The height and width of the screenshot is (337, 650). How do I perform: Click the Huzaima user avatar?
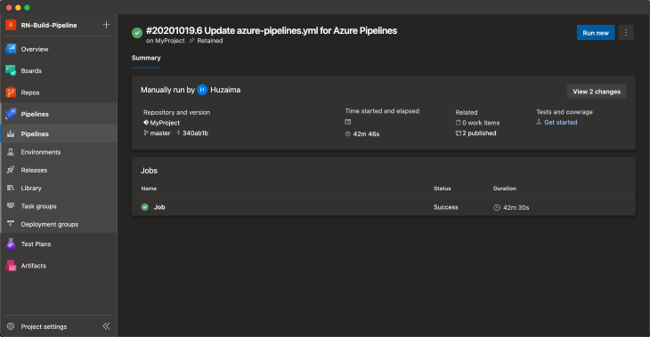pos(202,90)
